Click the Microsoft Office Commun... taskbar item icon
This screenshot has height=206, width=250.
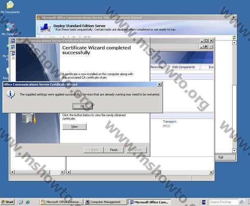(43, 202)
